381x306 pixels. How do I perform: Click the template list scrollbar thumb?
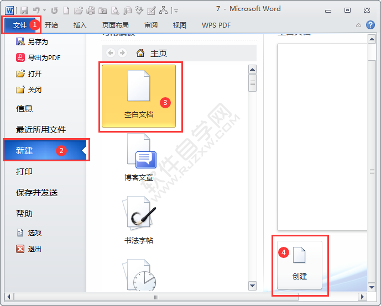253,83
